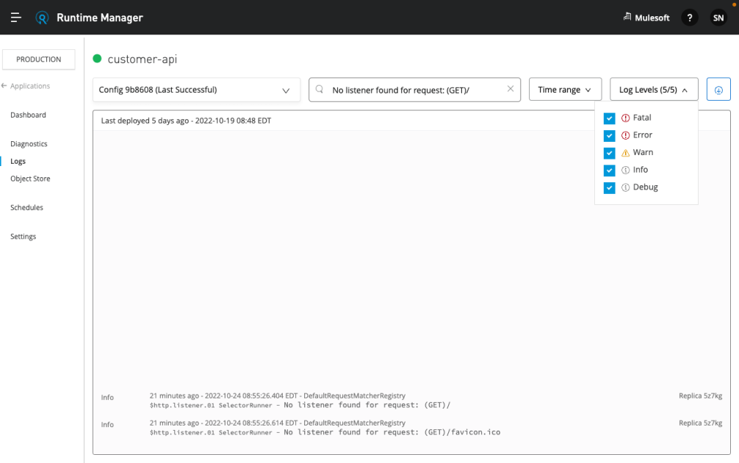The height and width of the screenshot is (463, 739).
Task: Click the SN user avatar
Action: 718,17
